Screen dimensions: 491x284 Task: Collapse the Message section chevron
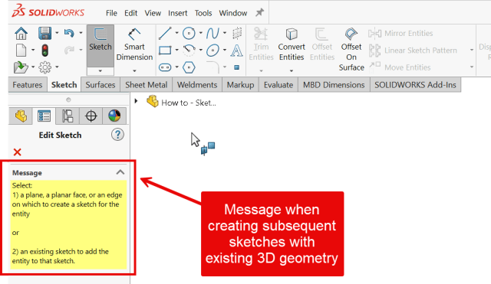tap(120, 172)
